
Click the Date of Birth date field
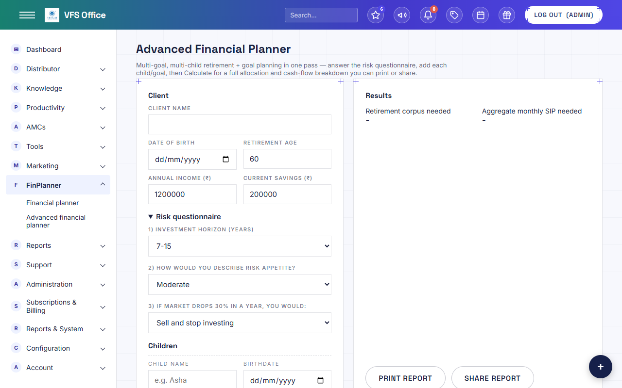[192, 159]
